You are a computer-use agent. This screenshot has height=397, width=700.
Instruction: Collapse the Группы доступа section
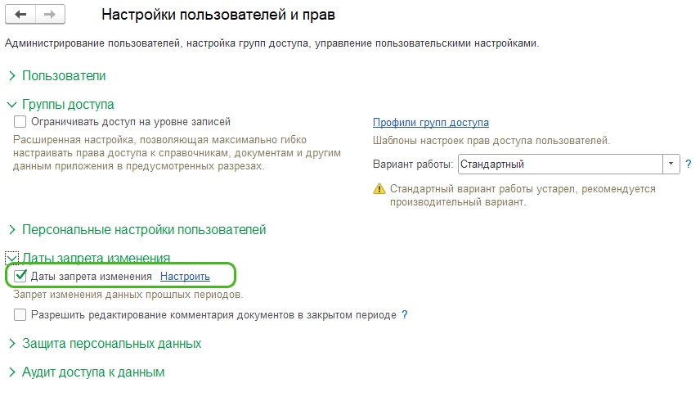(x=12, y=105)
